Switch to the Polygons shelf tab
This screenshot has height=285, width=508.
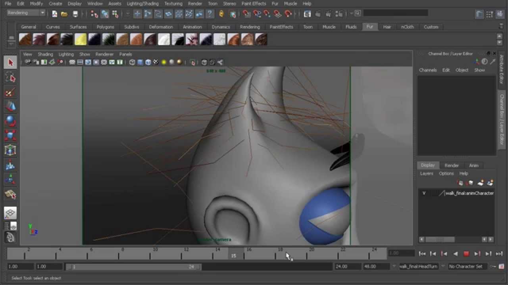click(x=105, y=27)
